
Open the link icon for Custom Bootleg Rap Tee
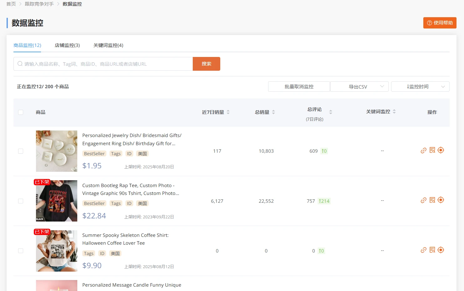[x=424, y=200]
